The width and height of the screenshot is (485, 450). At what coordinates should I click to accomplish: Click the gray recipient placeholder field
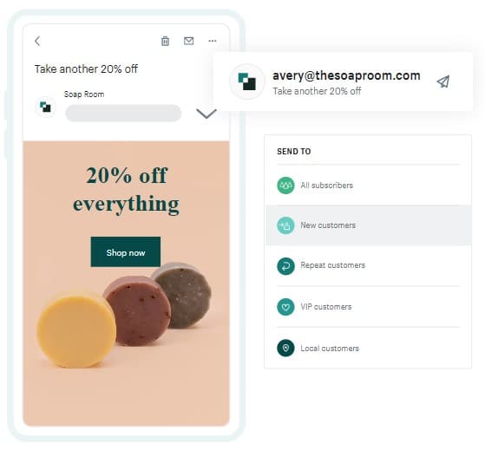point(123,113)
